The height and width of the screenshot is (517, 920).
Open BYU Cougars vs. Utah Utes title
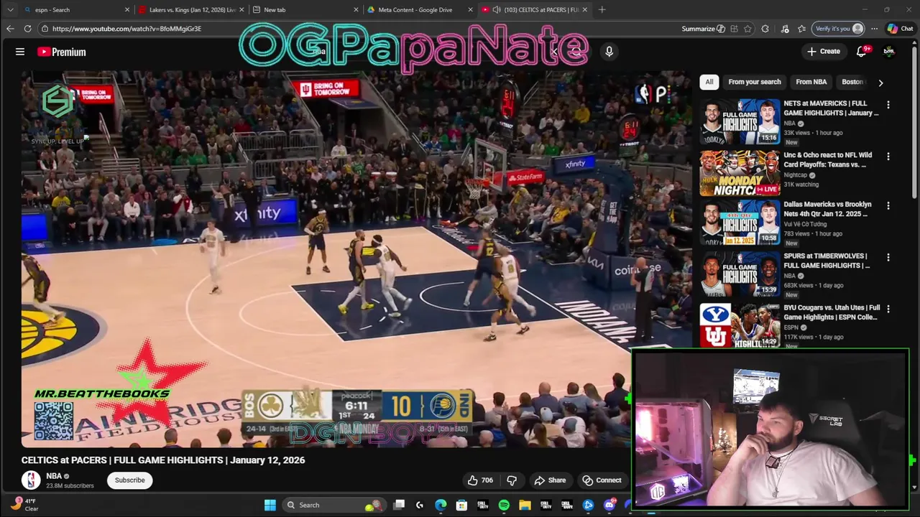pos(832,312)
